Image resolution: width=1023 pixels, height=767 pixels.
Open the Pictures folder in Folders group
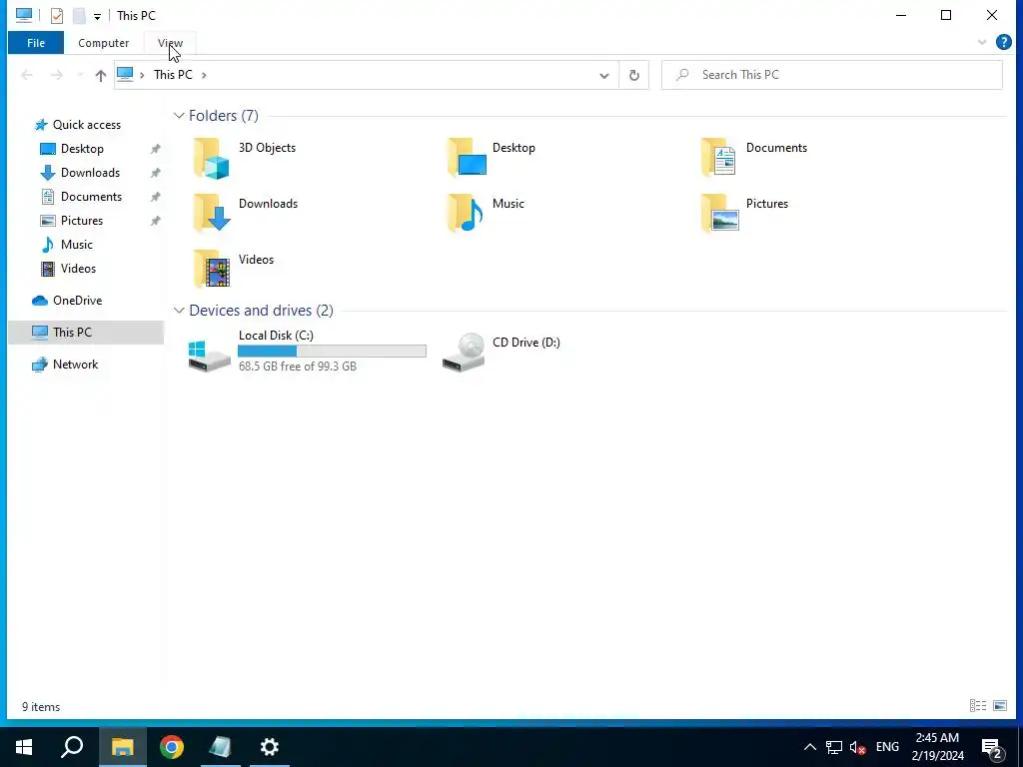pos(719,214)
